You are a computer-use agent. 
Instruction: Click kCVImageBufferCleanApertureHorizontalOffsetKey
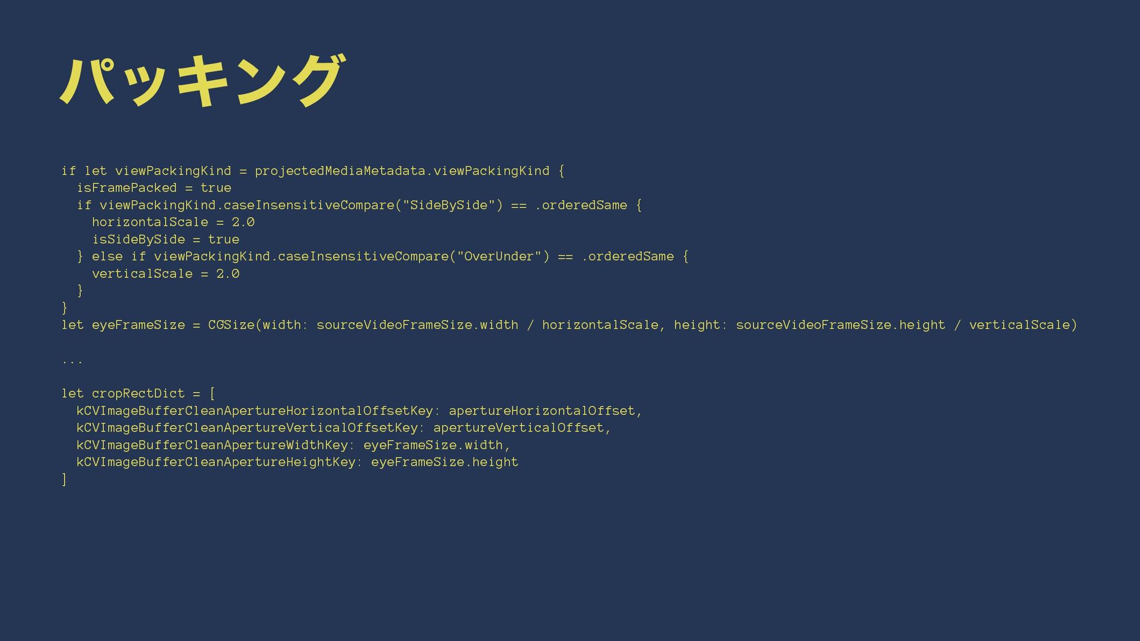tap(255, 411)
